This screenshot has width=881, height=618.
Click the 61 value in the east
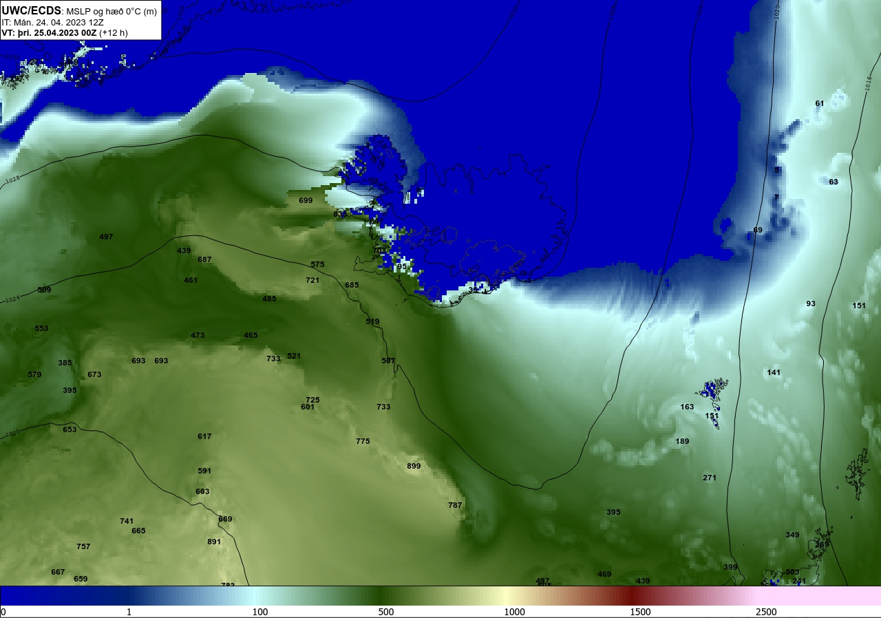[820, 103]
